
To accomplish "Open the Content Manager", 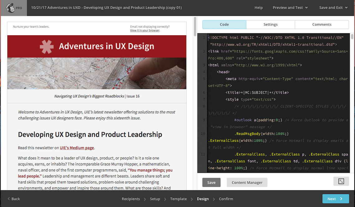I will pos(247,183).
